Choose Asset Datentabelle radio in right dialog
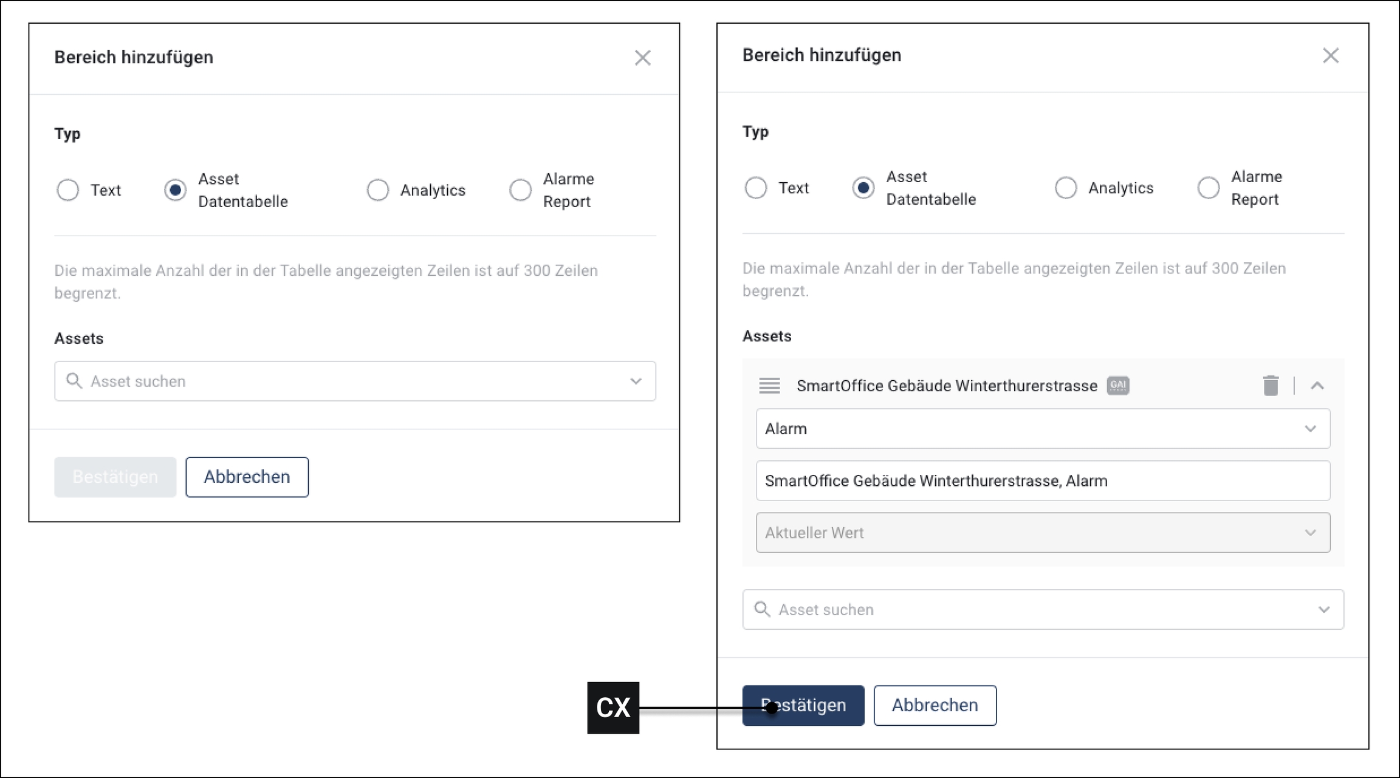The image size is (1400, 778). [x=863, y=188]
